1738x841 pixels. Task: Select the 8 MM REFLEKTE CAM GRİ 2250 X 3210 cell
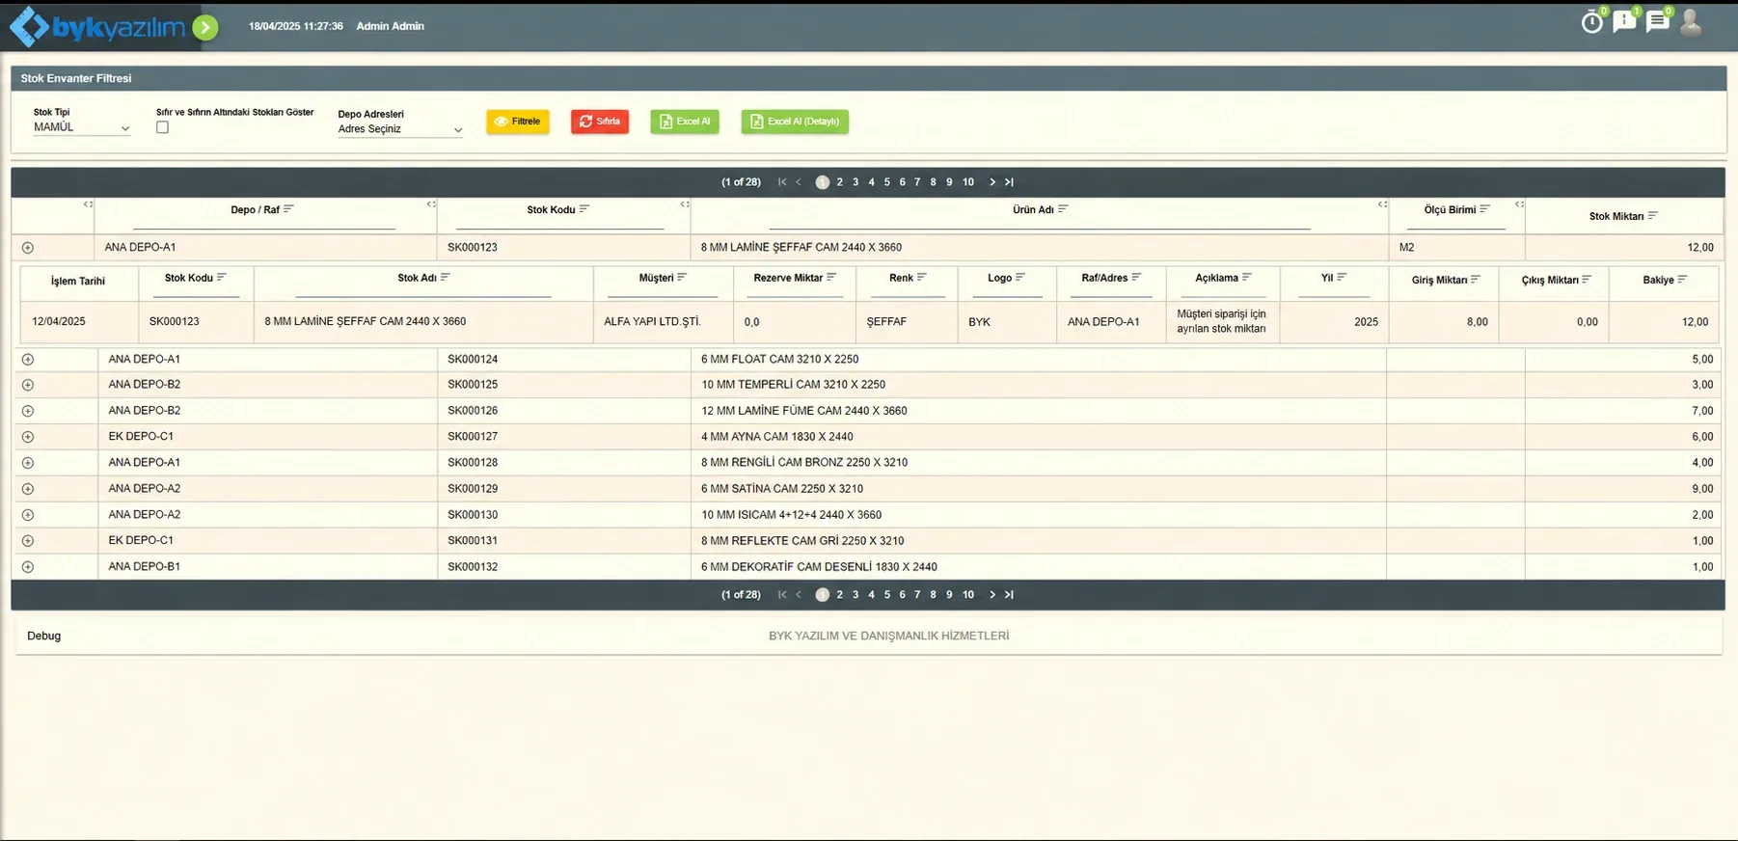[1039, 541]
